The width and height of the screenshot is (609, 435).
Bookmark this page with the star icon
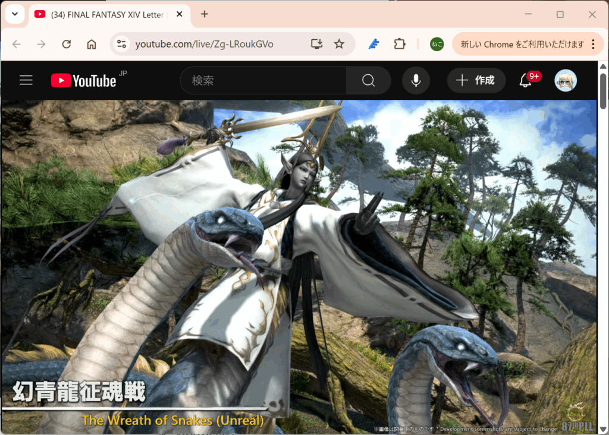339,44
